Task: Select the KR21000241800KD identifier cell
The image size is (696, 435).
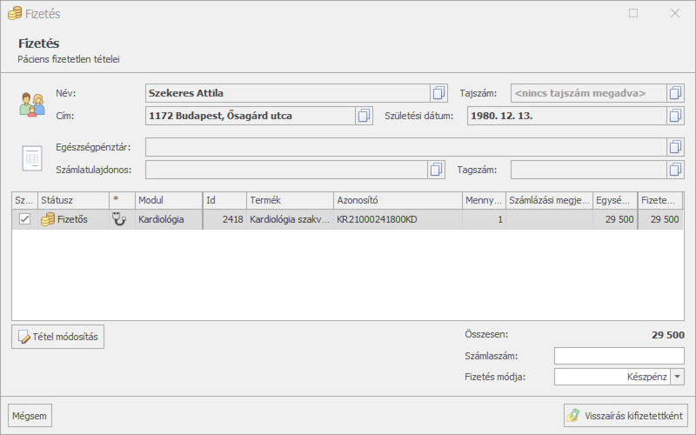Action: [396, 220]
